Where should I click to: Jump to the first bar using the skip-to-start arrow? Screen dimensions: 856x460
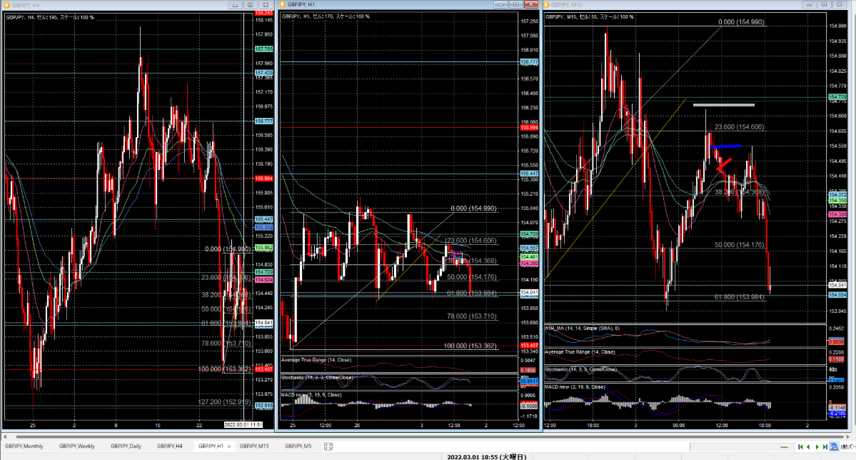click(x=800, y=447)
